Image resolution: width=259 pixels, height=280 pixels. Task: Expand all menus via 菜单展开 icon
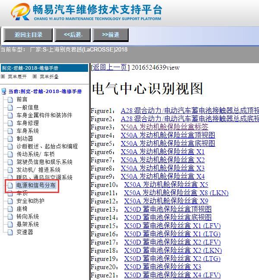click(3, 77)
